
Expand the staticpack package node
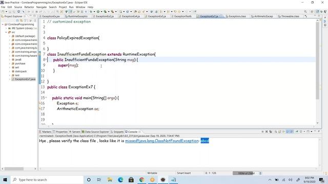10,72
